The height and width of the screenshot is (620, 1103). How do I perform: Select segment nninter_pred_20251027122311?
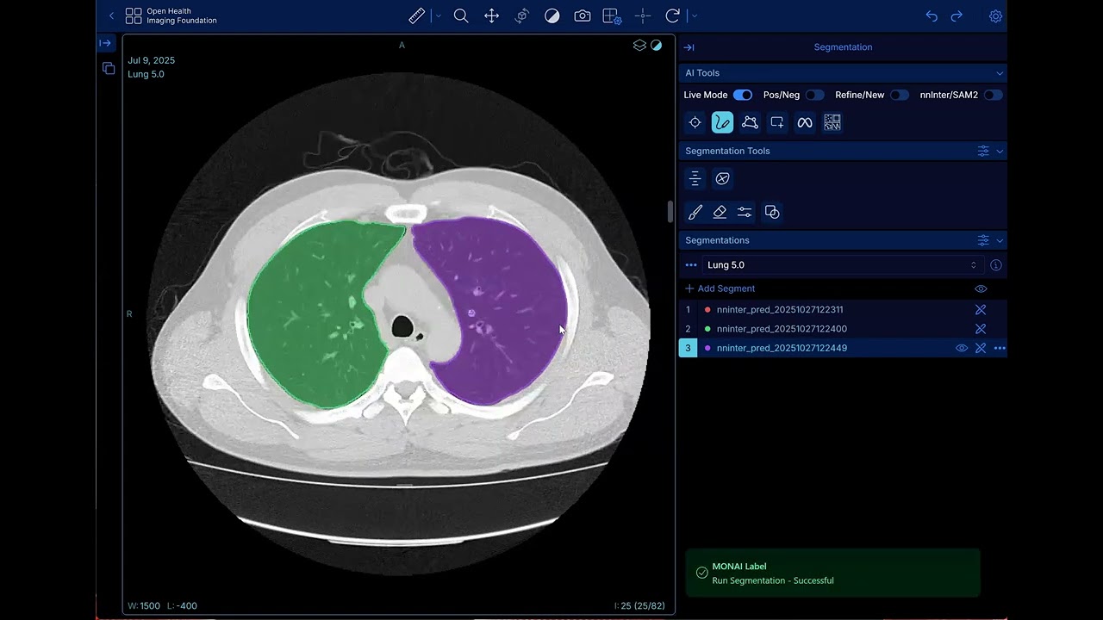click(780, 309)
